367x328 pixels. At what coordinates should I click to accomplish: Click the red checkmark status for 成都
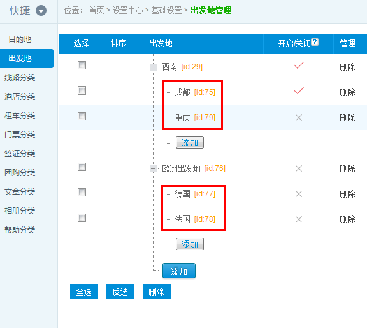[x=299, y=90]
